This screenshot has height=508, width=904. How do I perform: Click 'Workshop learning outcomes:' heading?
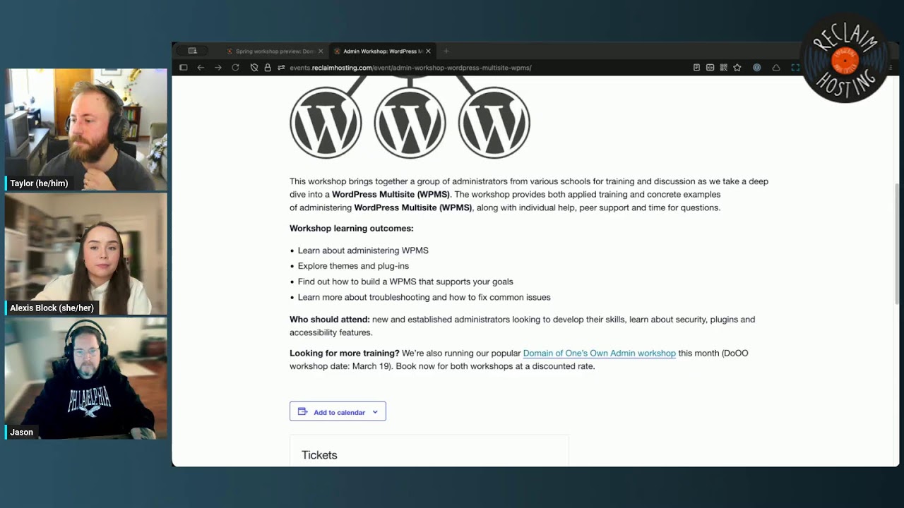click(x=352, y=229)
